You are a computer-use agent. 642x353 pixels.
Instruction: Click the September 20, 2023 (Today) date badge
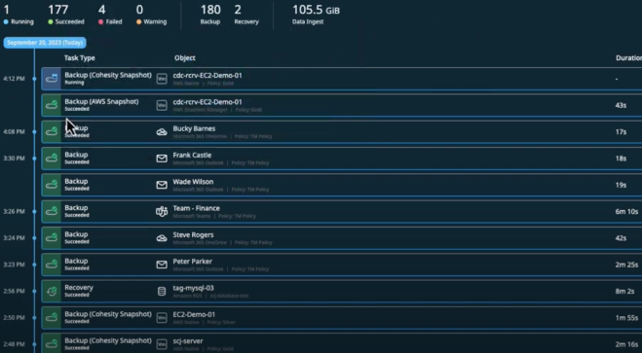tap(45, 43)
